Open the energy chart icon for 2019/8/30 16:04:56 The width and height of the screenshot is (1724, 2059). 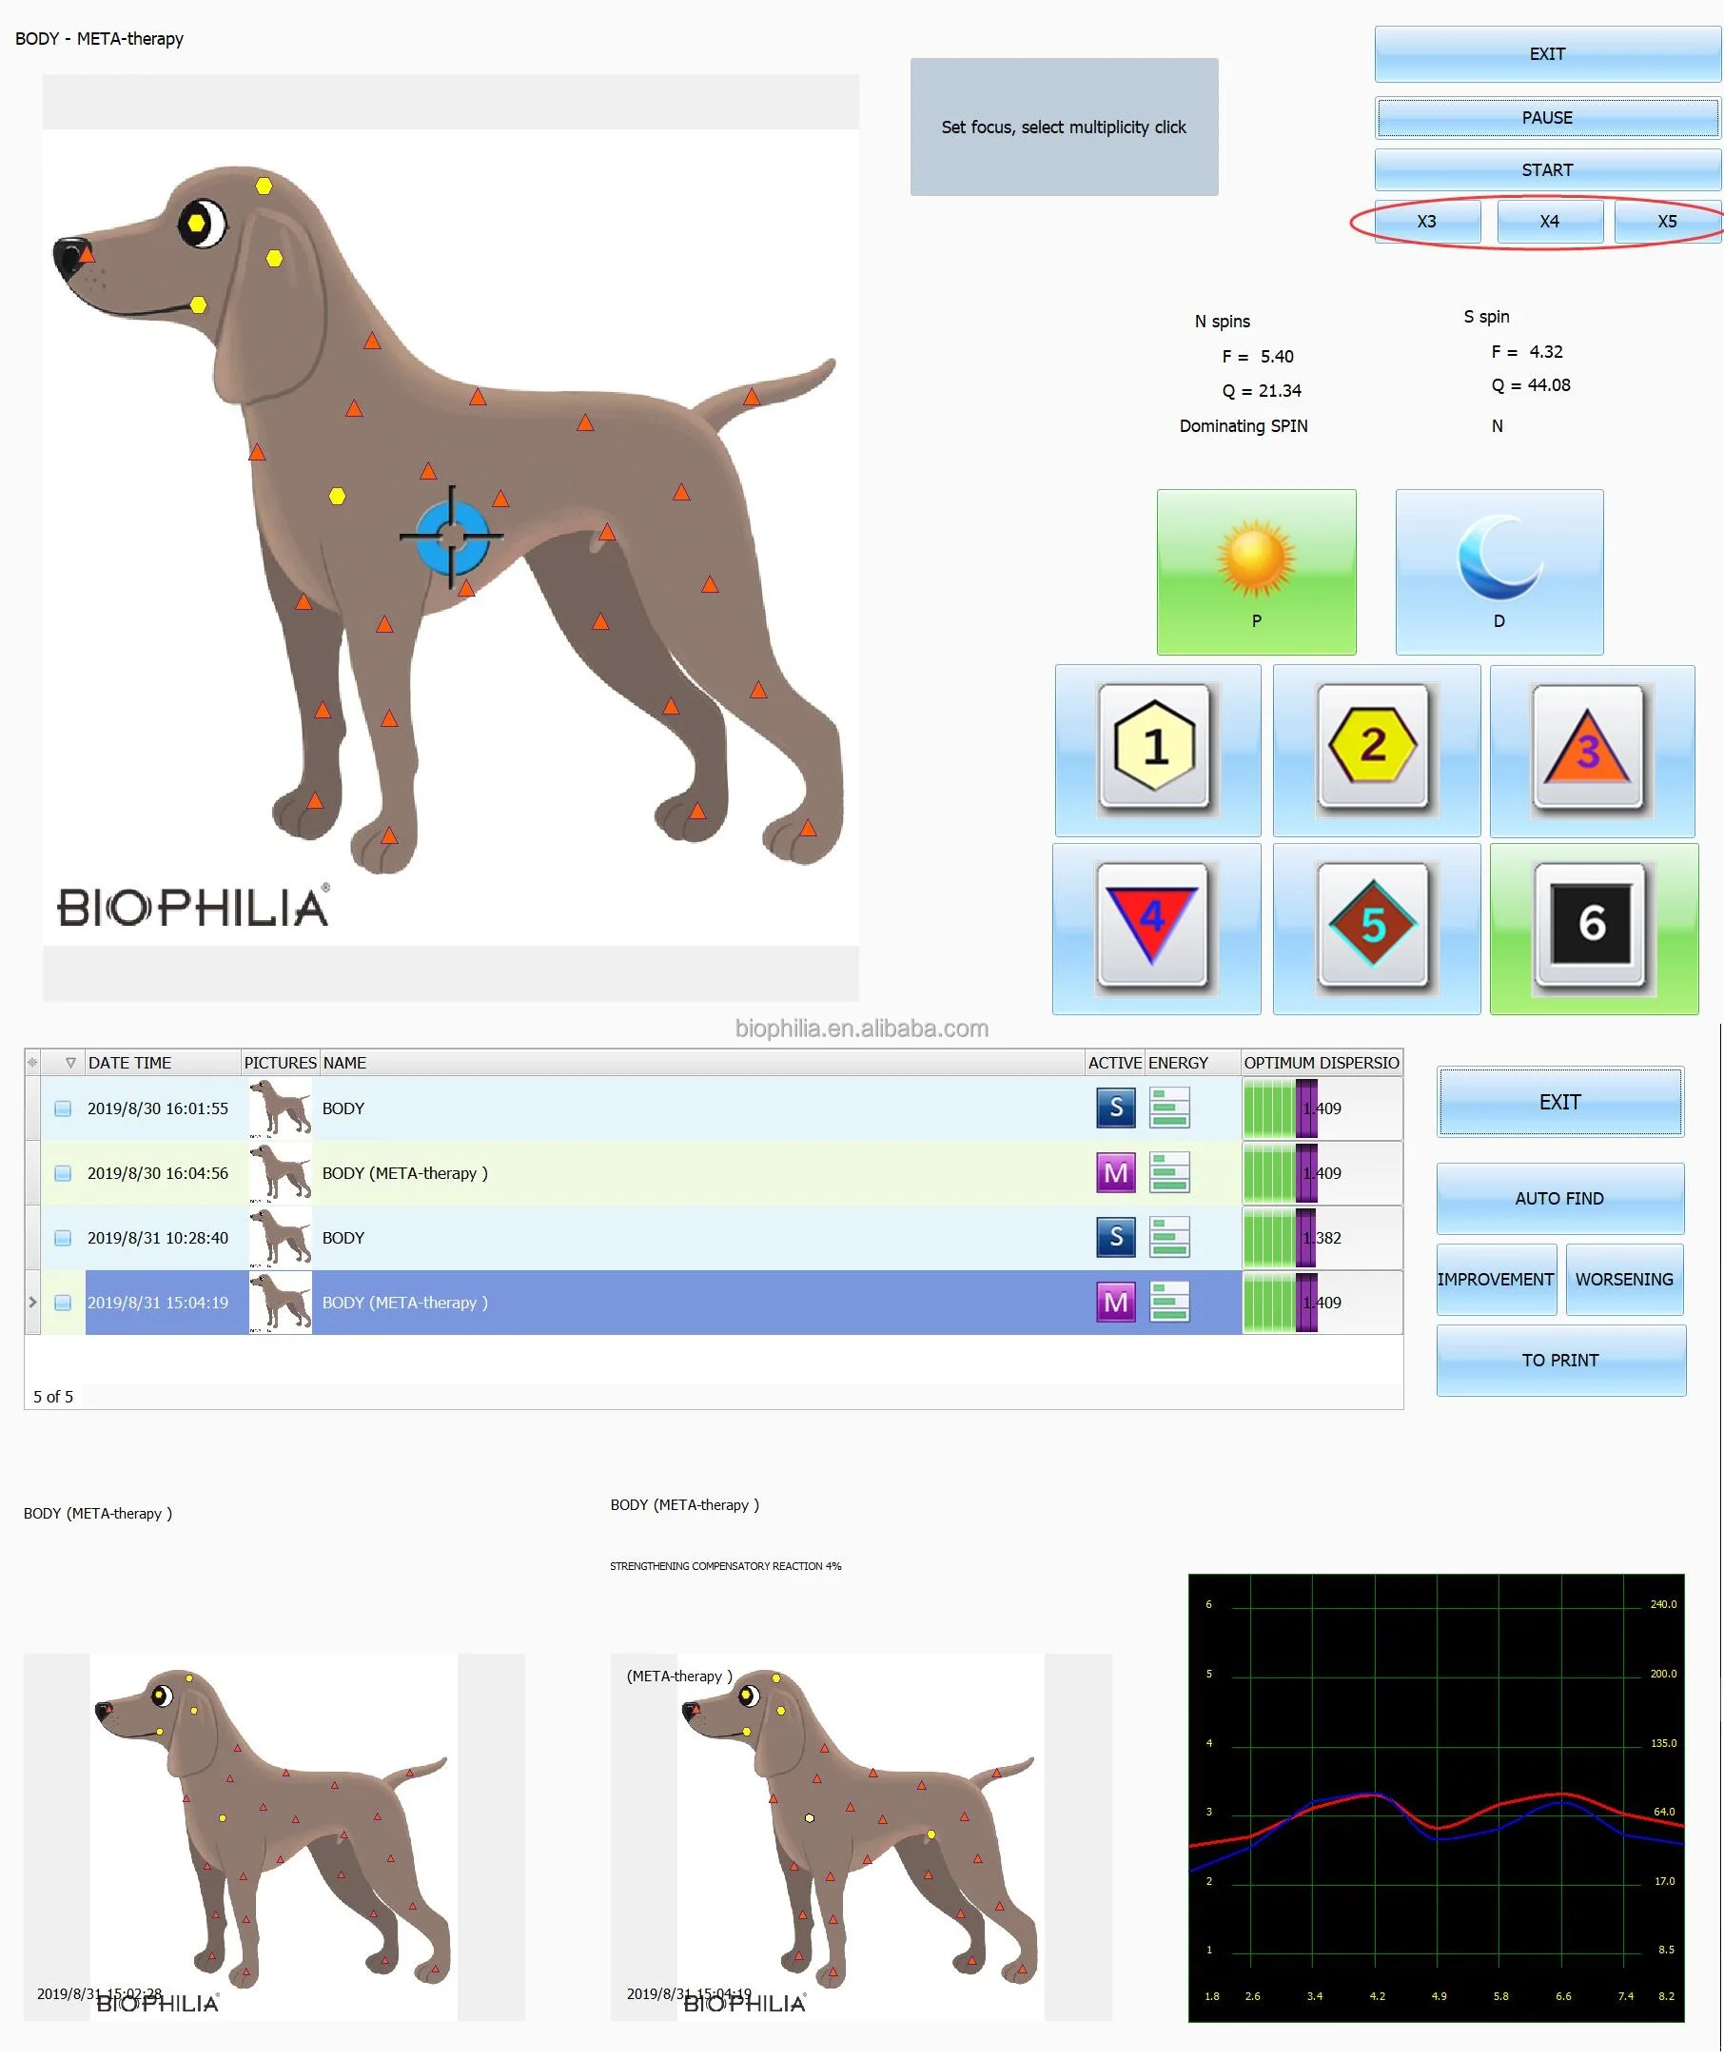[x=1169, y=1172]
